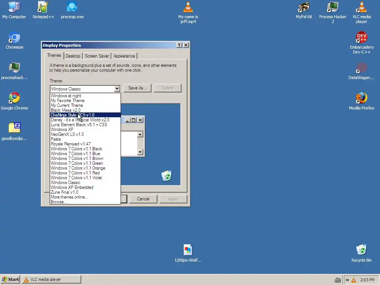Select the Process Hacker 2 shortcut
Screen dimensions: 380x285
coord(332,12)
